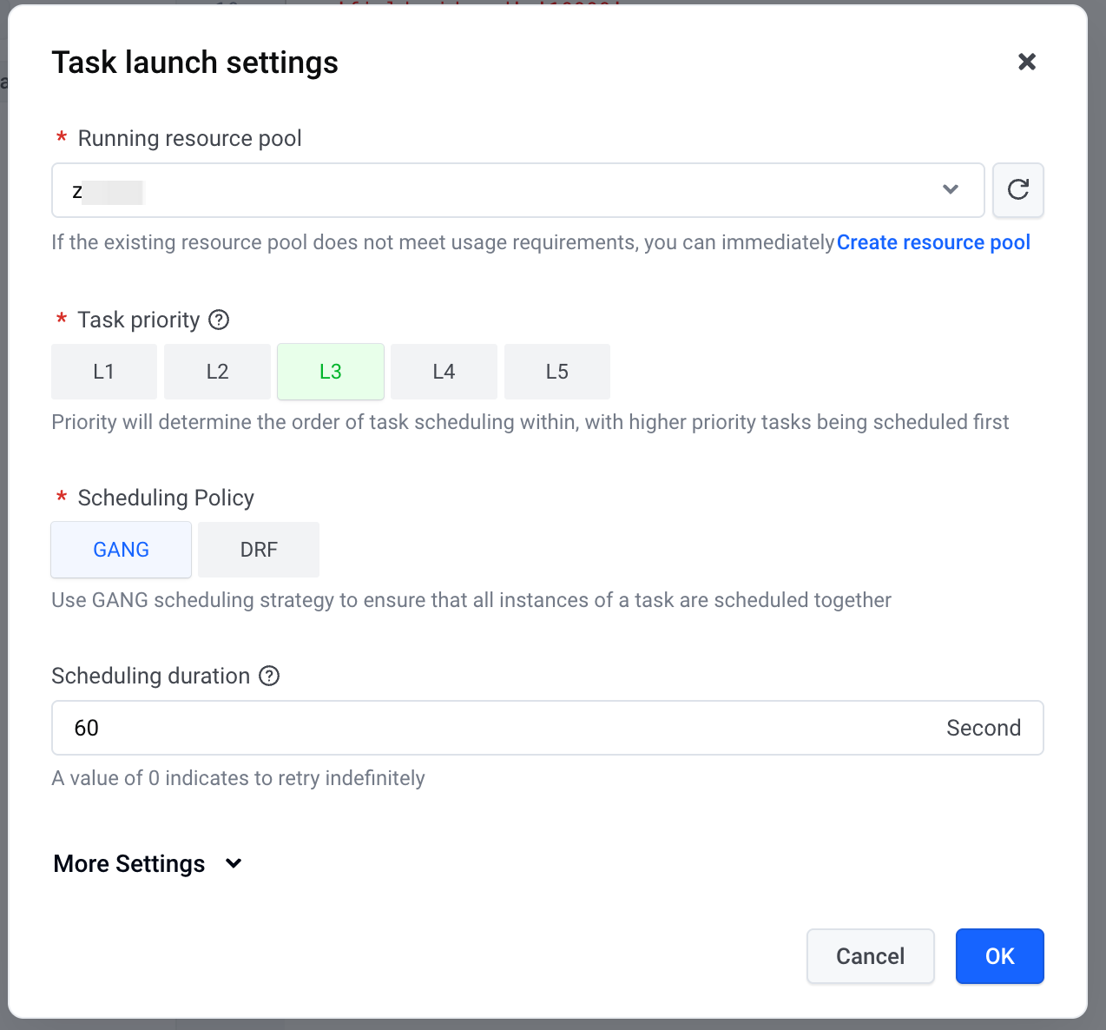This screenshot has width=1106, height=1030.
Task: Click the dropdown chevron arrow in resource pool
Action: [951, 189]
